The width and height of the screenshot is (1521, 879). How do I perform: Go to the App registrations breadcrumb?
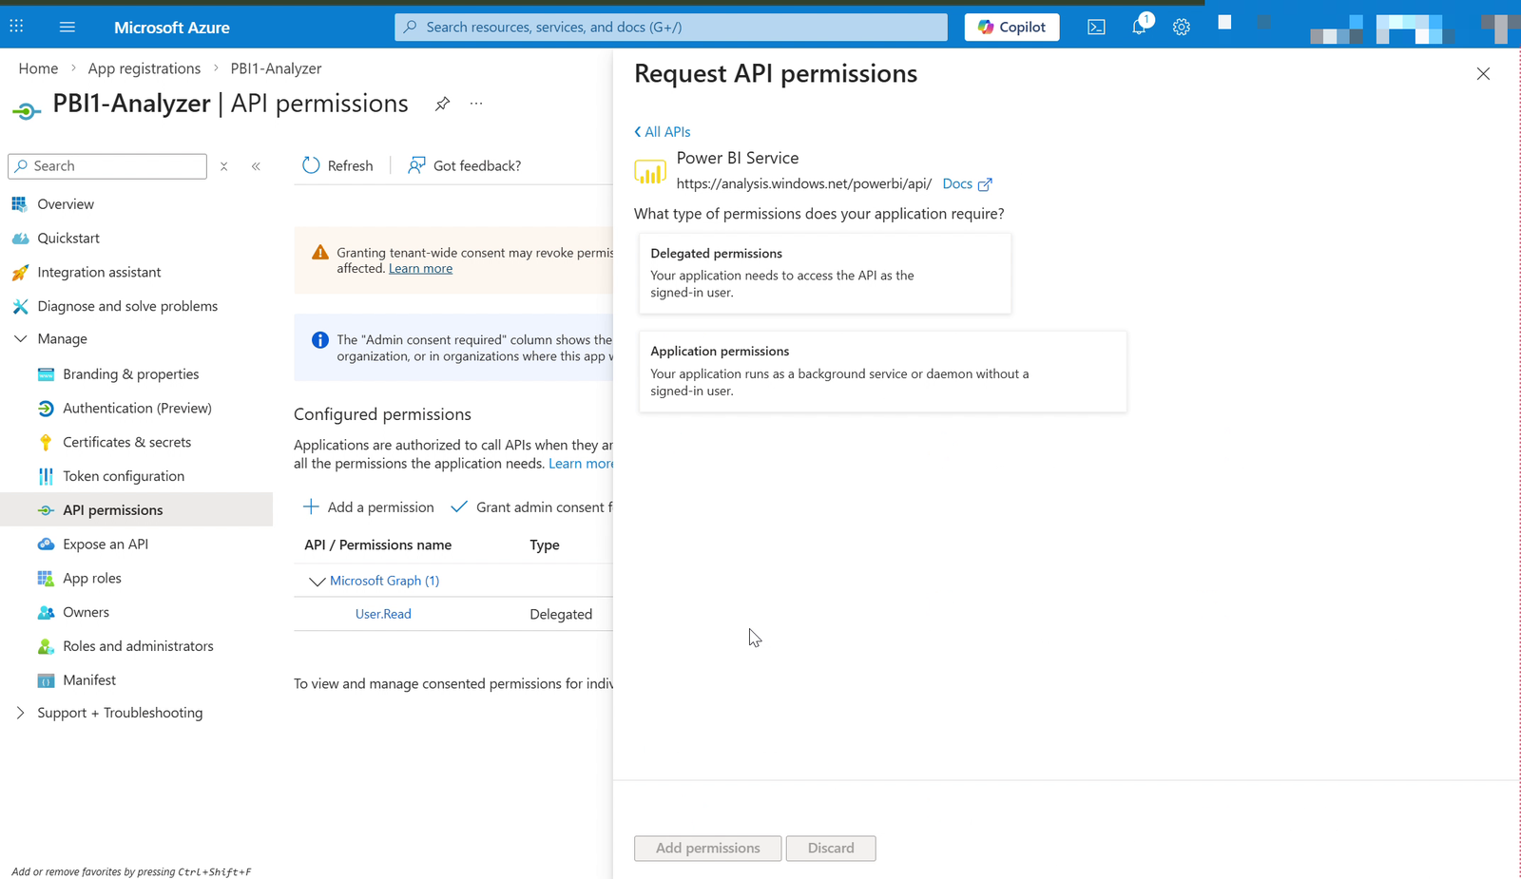click(144, 68)
